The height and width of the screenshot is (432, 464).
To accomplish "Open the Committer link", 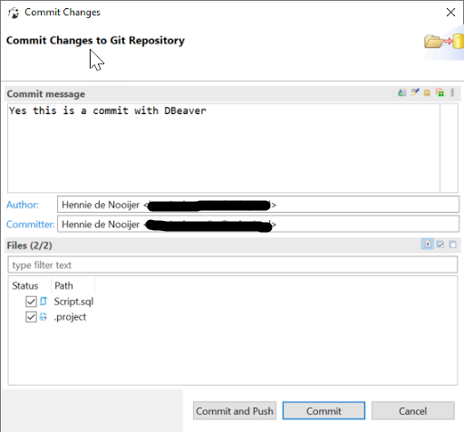I will (x=30, y=225).
